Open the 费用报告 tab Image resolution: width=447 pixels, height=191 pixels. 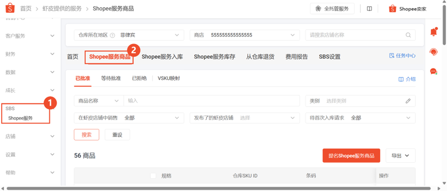pos(297,57)
